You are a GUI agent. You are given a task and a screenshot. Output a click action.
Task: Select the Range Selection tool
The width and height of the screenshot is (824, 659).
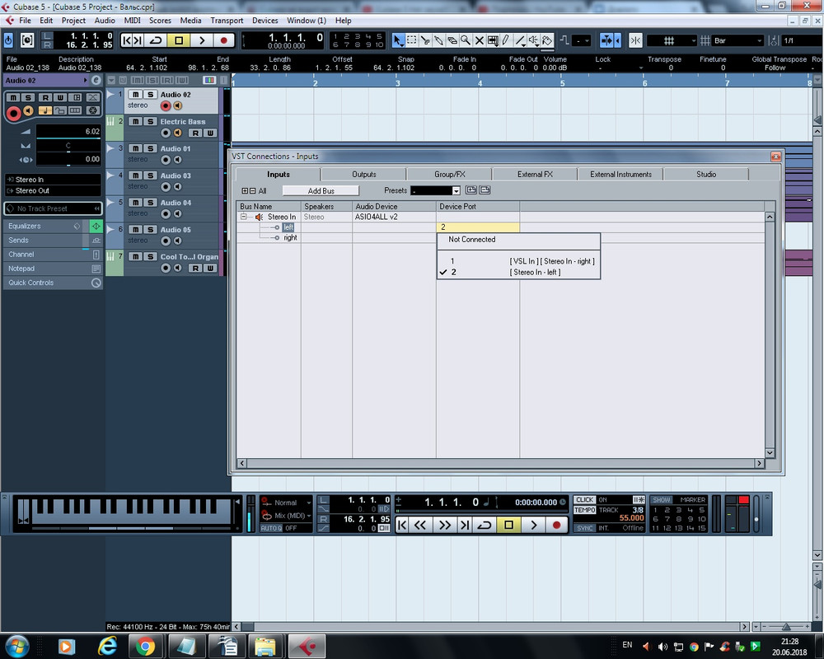coord(412,40)
